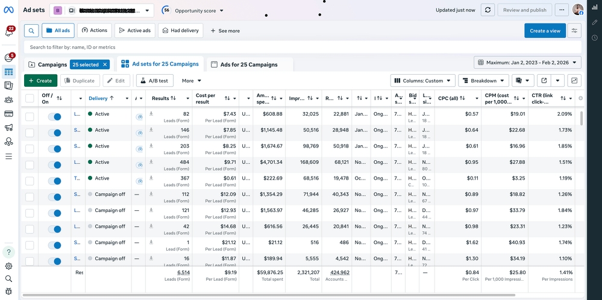Click the Create a view button
Image resolution: width=602 pixels, height=300 pixels.
coord(545,31)
